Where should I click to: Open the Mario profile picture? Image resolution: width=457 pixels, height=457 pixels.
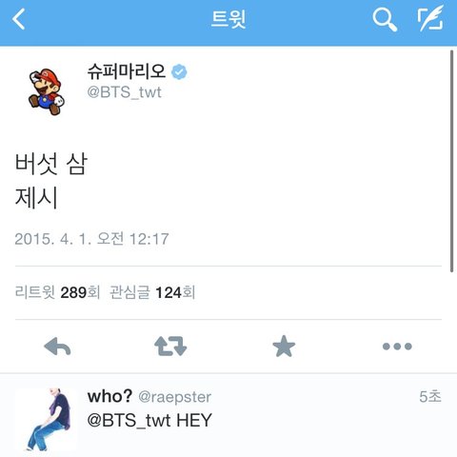[x=46, y=91]
